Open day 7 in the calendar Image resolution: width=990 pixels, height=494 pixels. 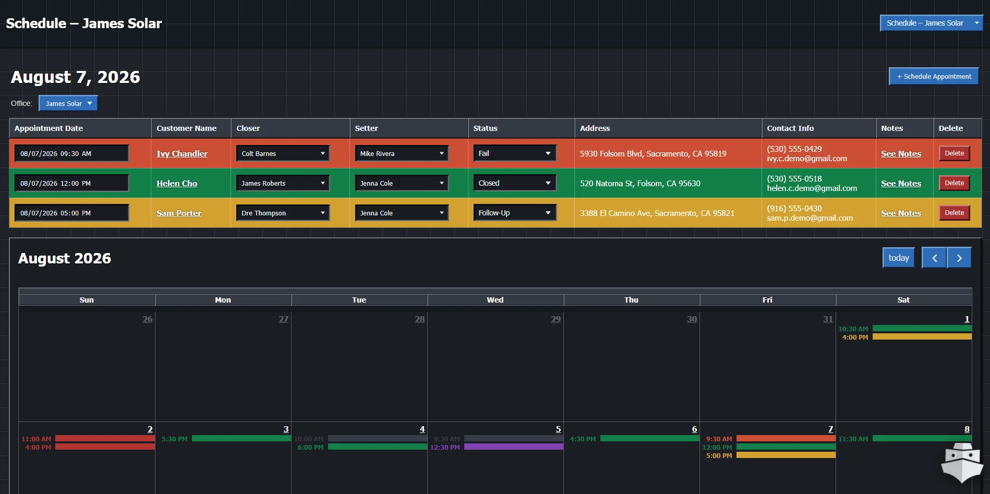[x=830, y=429]
